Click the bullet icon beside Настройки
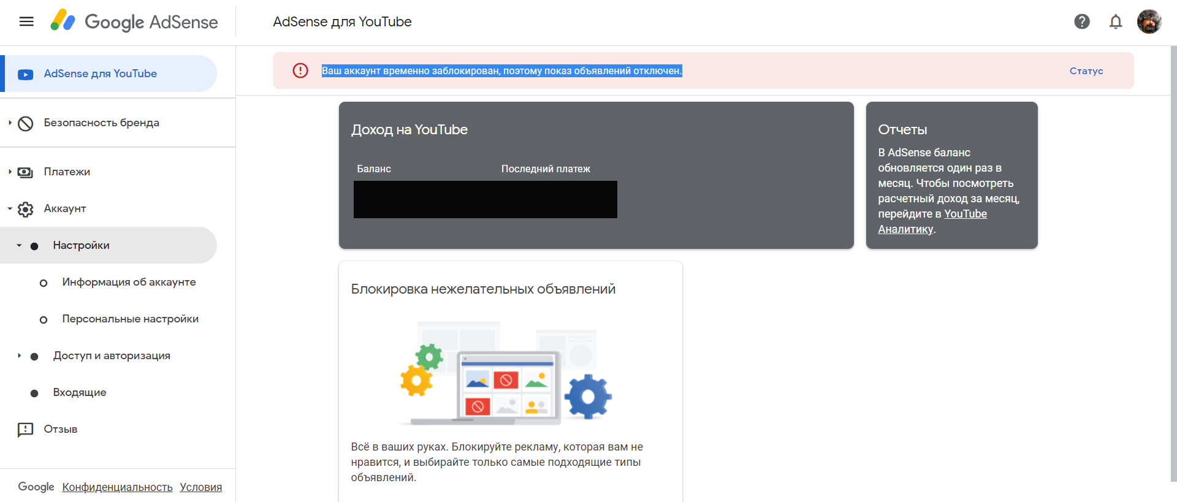The width and height of the screenshot is (1177, 502). pyautogui.click(x=34, y=246)
